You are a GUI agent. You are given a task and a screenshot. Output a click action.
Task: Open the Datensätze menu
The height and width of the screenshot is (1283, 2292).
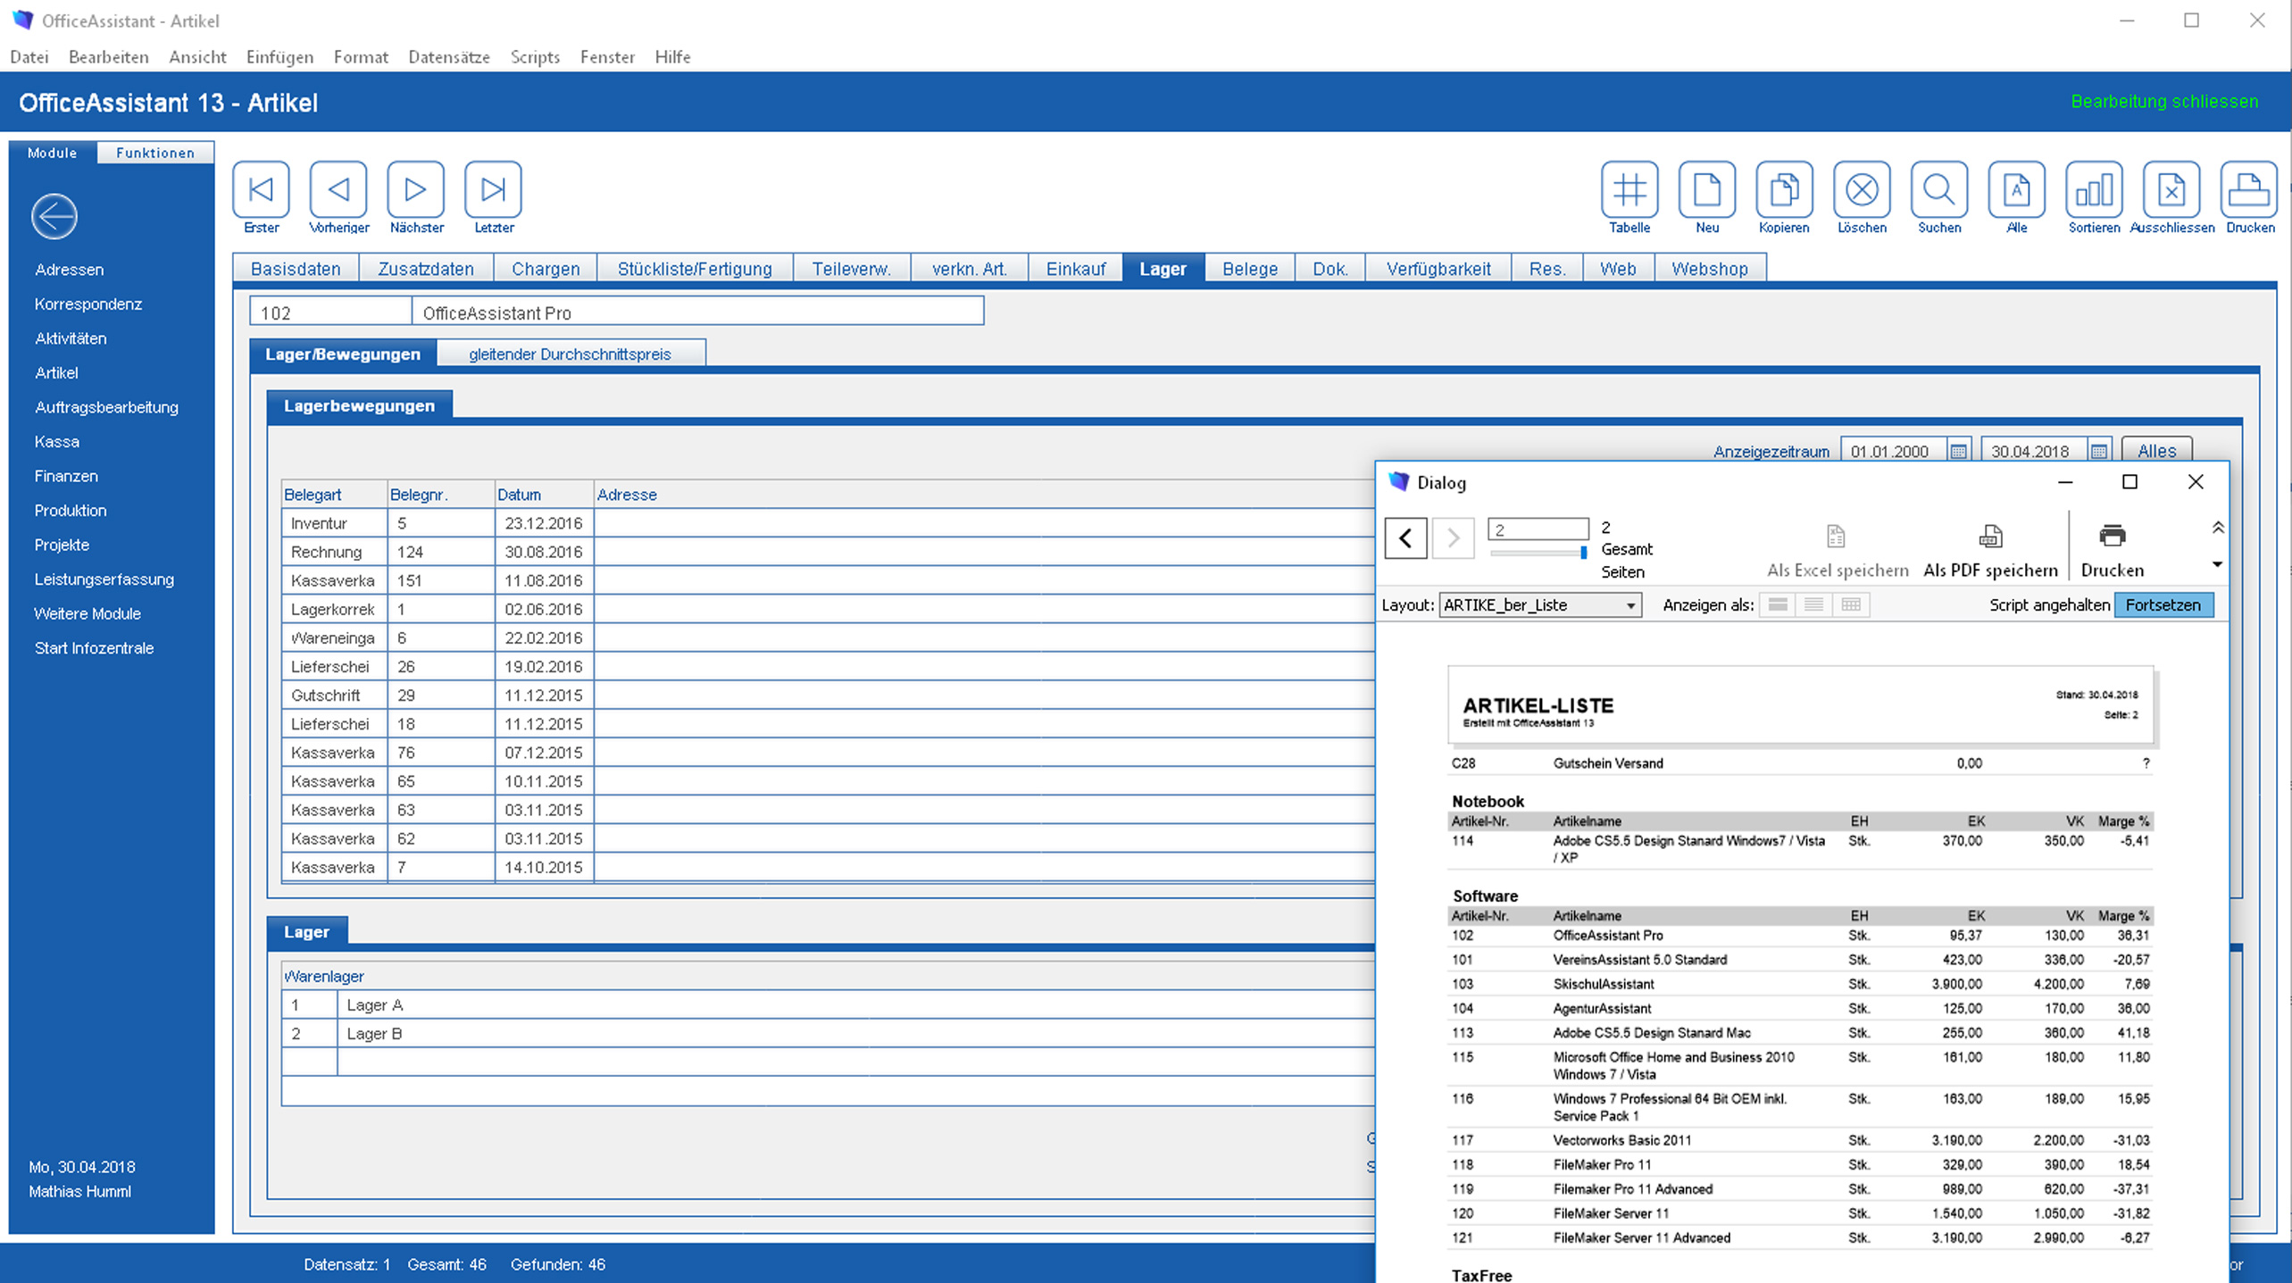448,57
